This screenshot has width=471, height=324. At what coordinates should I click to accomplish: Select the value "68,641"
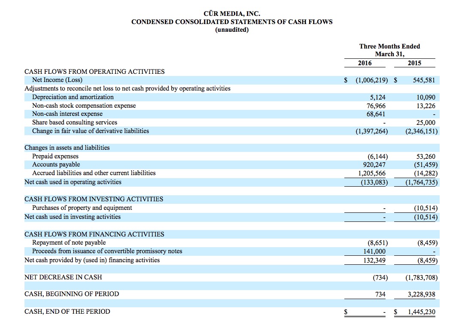tap(376, 114)
